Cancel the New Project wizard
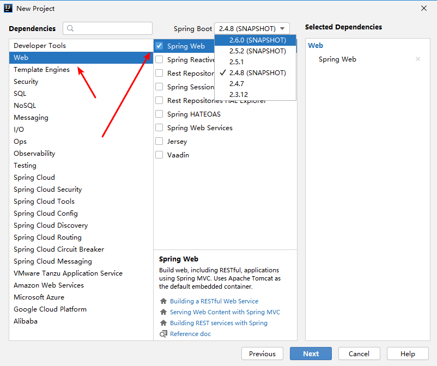 [359, 353]
